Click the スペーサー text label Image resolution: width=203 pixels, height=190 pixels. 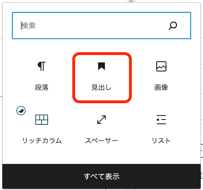click(102, 141)
